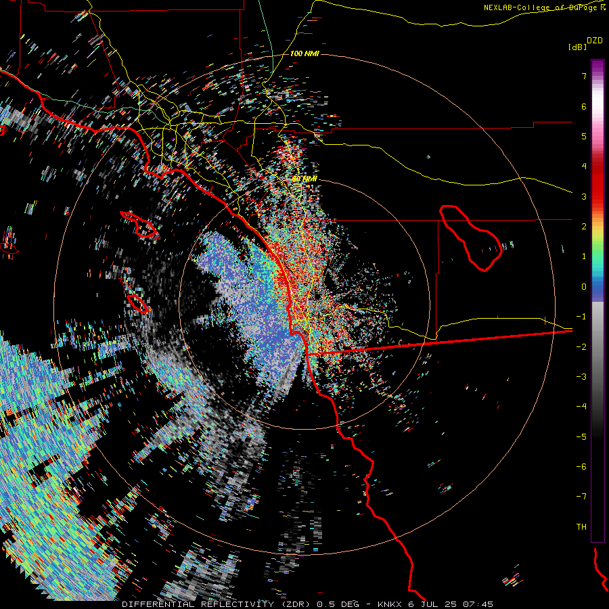Image resolution: width=609 pixels, height=609 pixels.
Task: Click the 100 NMI range ring label
Action: pyautogui.click(x=304, y=53)
